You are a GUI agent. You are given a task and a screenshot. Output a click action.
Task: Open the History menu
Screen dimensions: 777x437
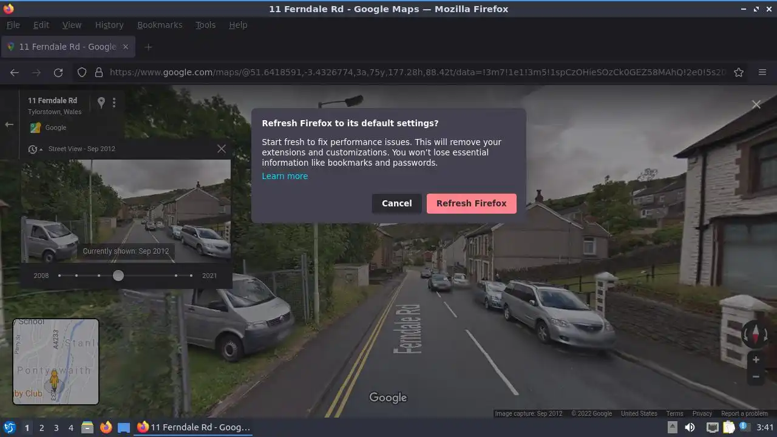[x=109, y=25]
